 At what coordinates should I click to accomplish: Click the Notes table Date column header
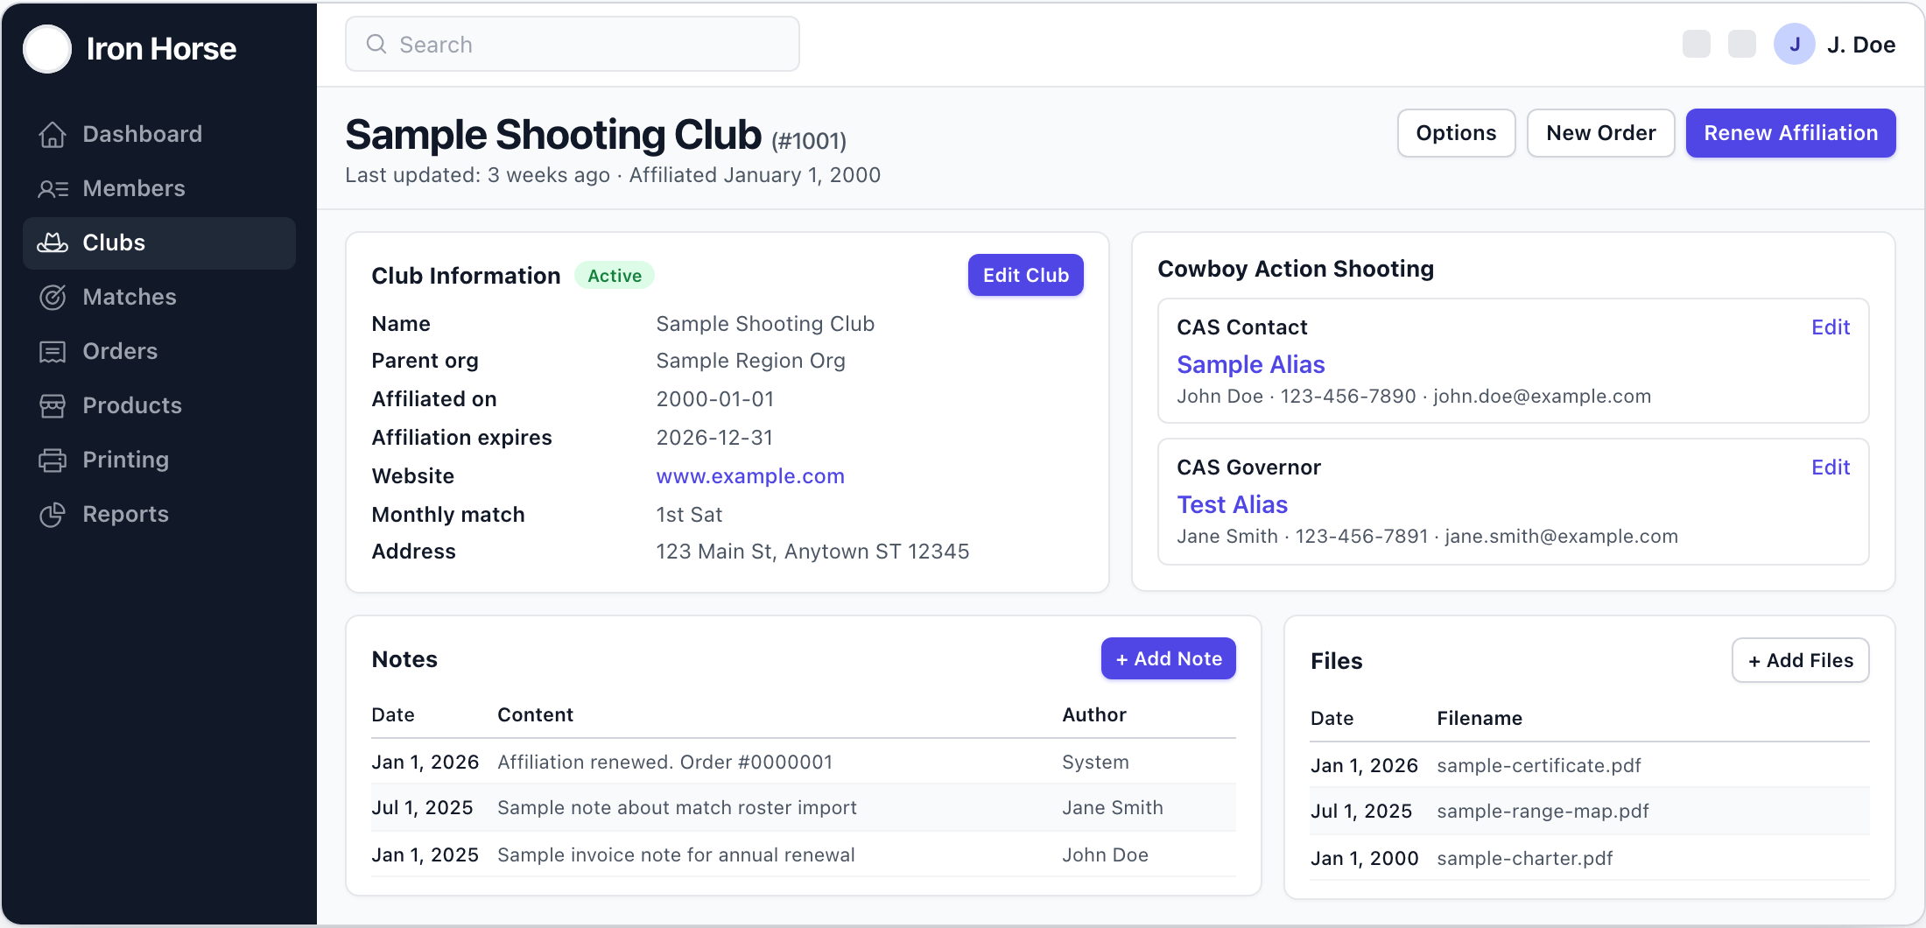pyautogui.click(x=393, y=714)
